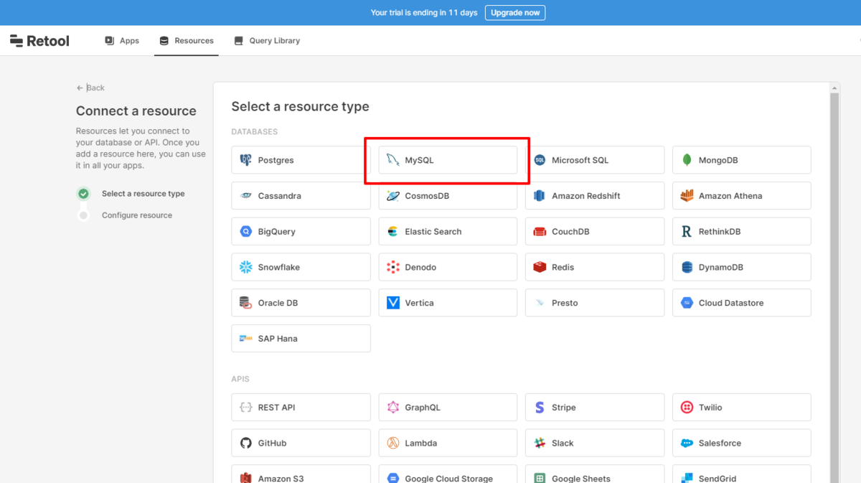Image resolution: width=861 pixels, height=483 pixels.
Task: Click the Amazon Redshift icon
Action: coord(540,196)
